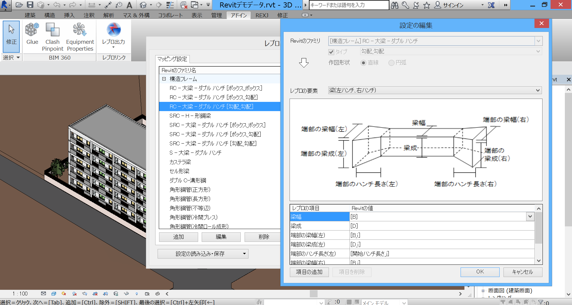Close the 設定の編集 dialog with X
The height and width of the screenshot is (305, 572).
[542, 23]
